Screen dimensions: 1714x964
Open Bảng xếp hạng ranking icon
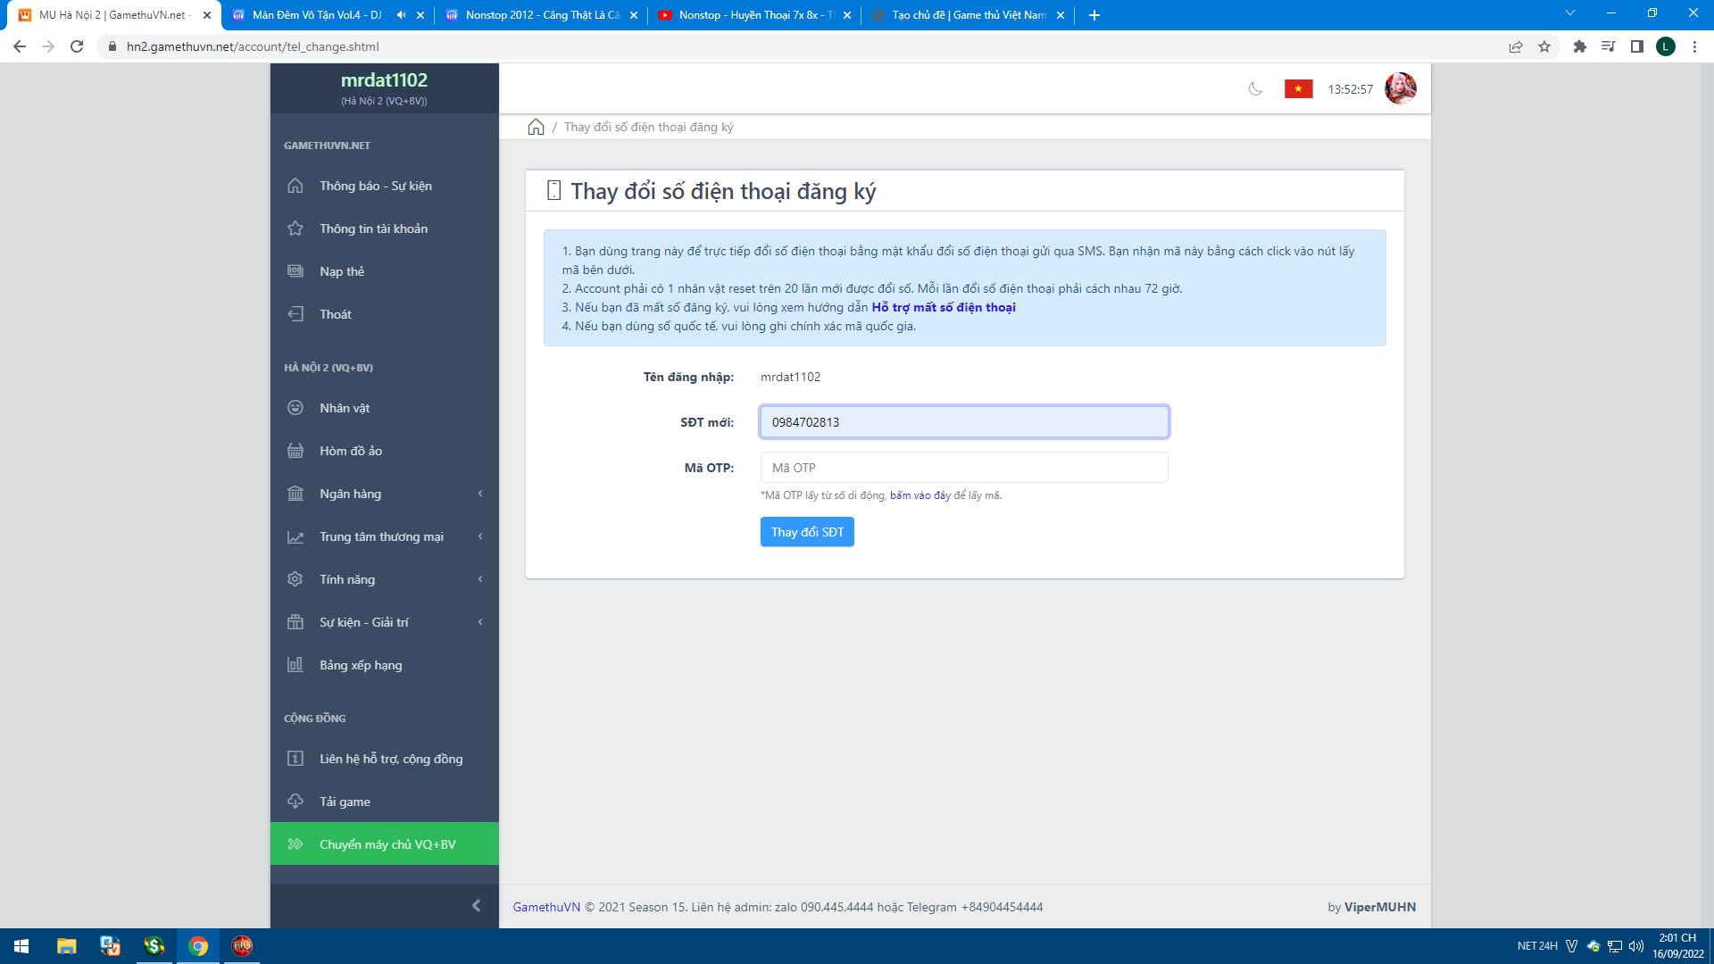click(295, 665)
